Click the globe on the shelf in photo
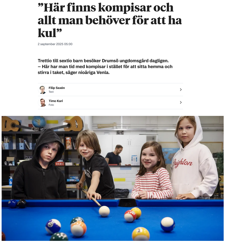This screenshot has width=225, height=243. coord(39,122)
